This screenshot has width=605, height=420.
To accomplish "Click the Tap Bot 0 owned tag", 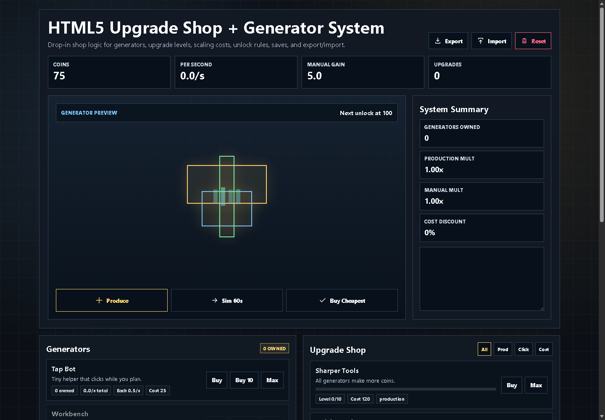I will point(65,391).
